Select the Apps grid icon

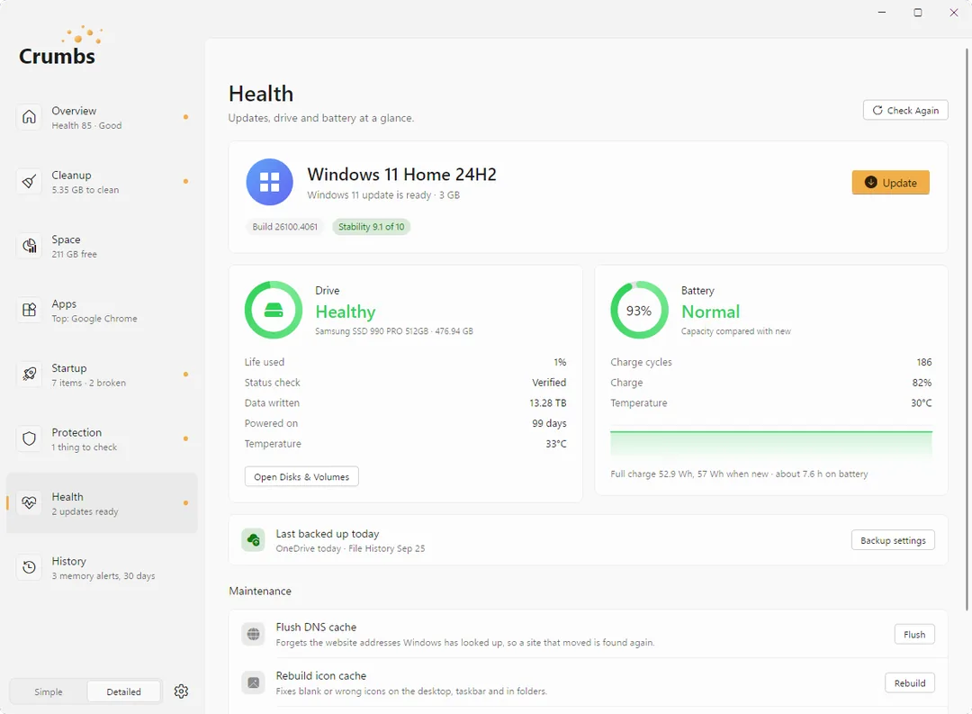tap(29, 310)
